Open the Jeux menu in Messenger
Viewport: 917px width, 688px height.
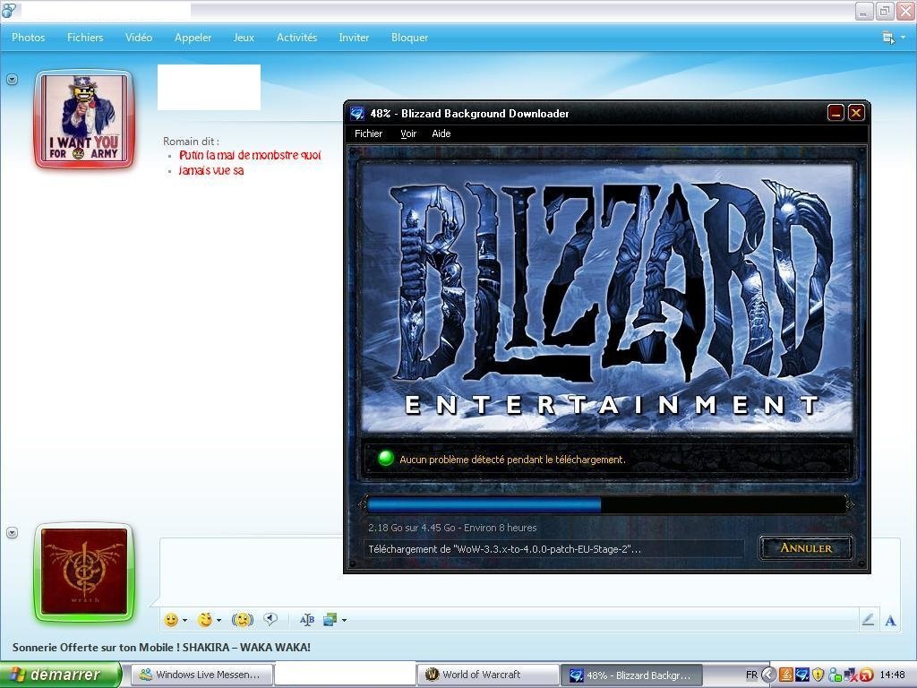point(244,38)
